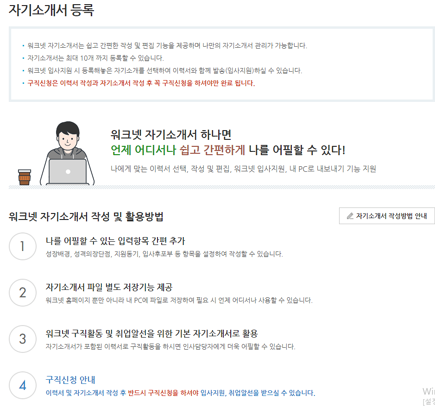Select heading 나를 어필할 수 있는 입력항목 간편 추가

[x=115, y=241]
